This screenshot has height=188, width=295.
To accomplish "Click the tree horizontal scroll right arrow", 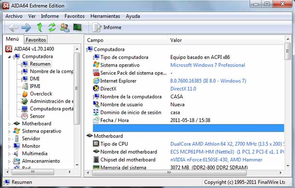I will click(x=70, y=172).
